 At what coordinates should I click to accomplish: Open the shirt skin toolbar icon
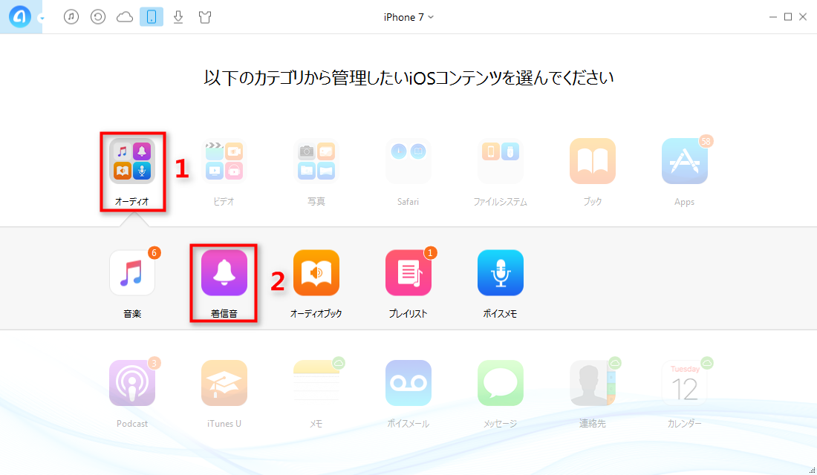[x=205, y=17]
